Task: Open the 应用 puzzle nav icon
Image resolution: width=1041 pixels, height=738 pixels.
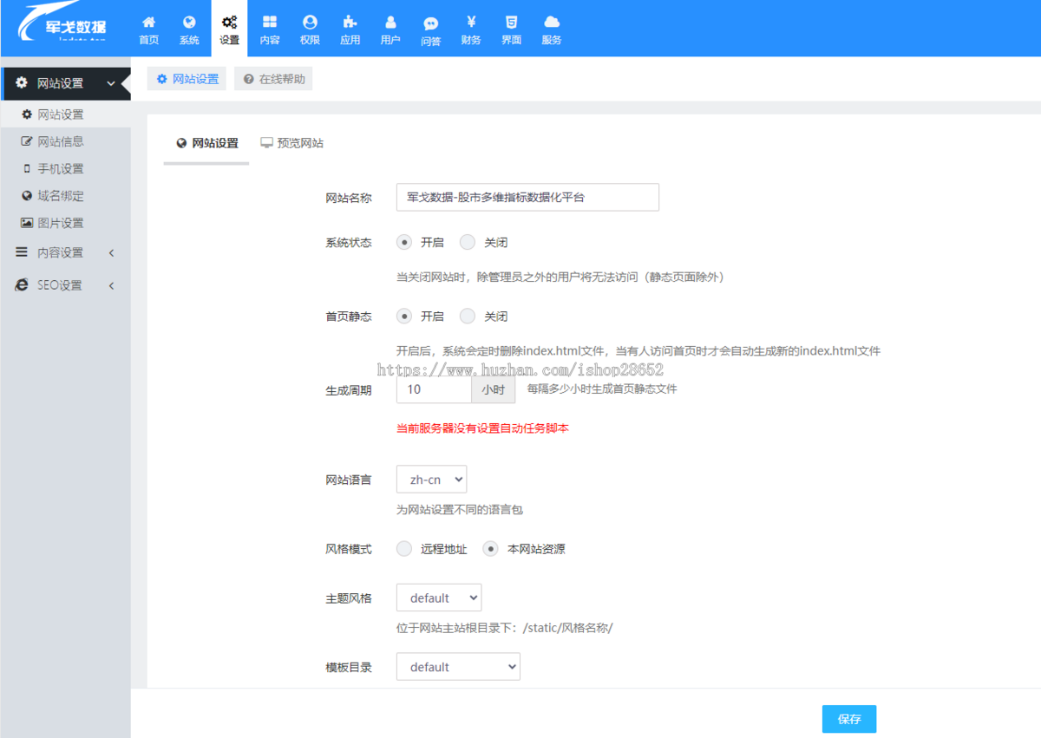Action: click(x=350, y=22)
